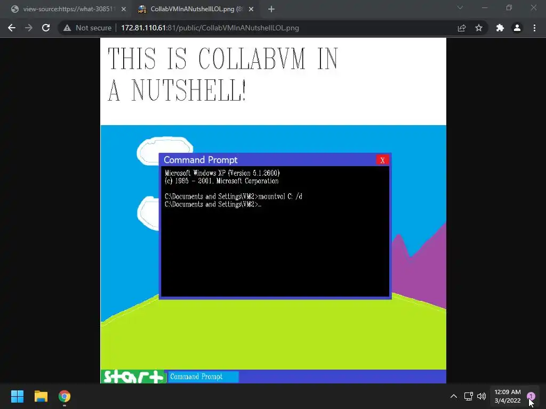Show hidden system tray icons
The height and width of the screenshot is (409, 546).
[454, 396]
